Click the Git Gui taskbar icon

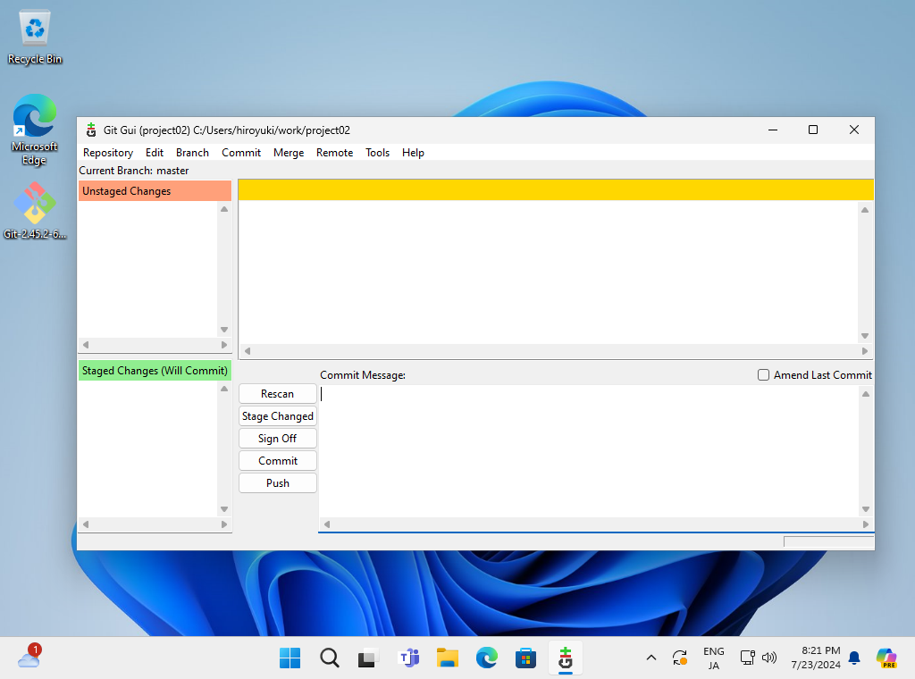566,658
